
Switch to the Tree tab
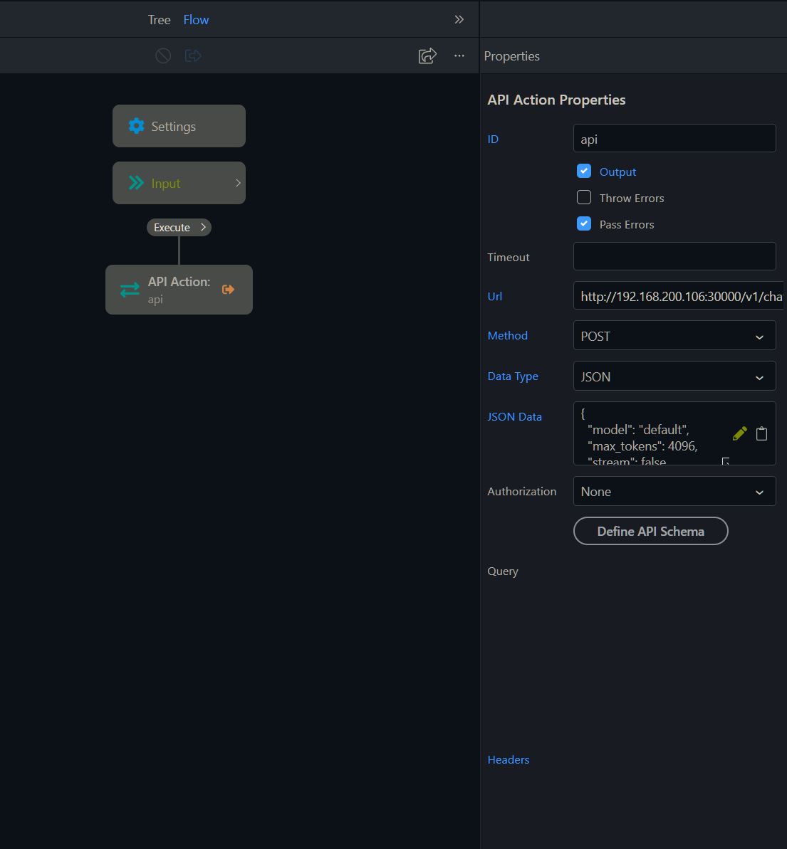pyautogui.click(x=159, y=20)
